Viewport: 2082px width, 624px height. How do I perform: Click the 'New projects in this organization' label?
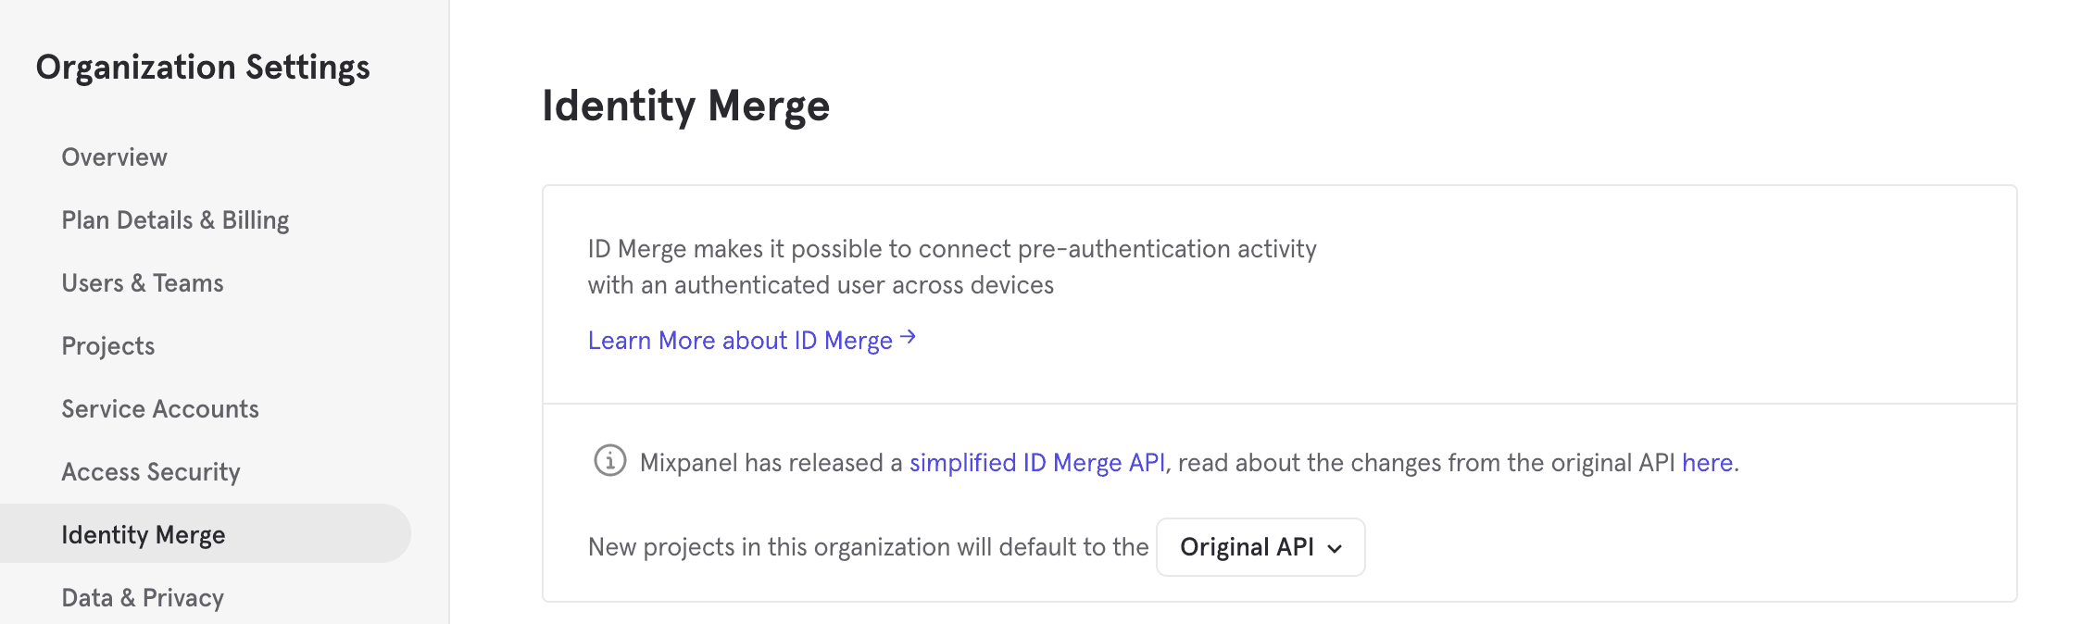tap(868, 547)
